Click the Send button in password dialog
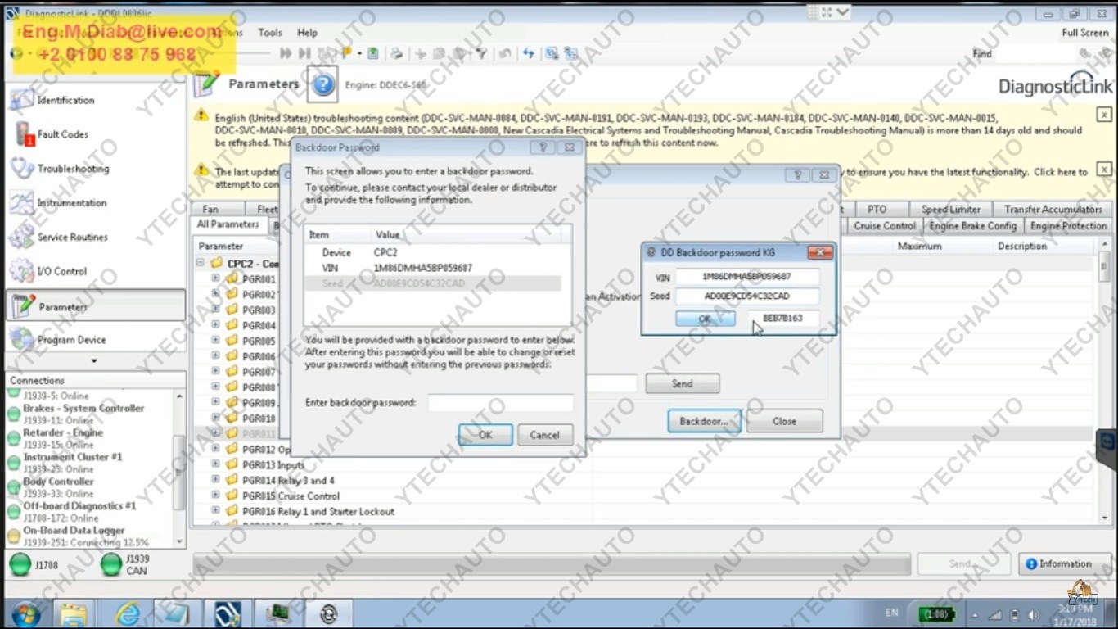This screenshot has width=1118, height=629. point(683,383)
